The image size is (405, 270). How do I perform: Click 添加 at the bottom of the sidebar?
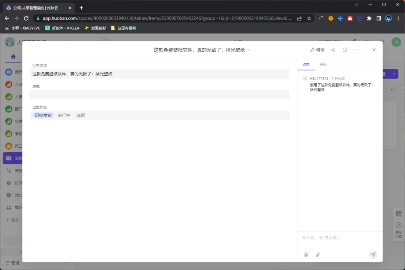13,220
